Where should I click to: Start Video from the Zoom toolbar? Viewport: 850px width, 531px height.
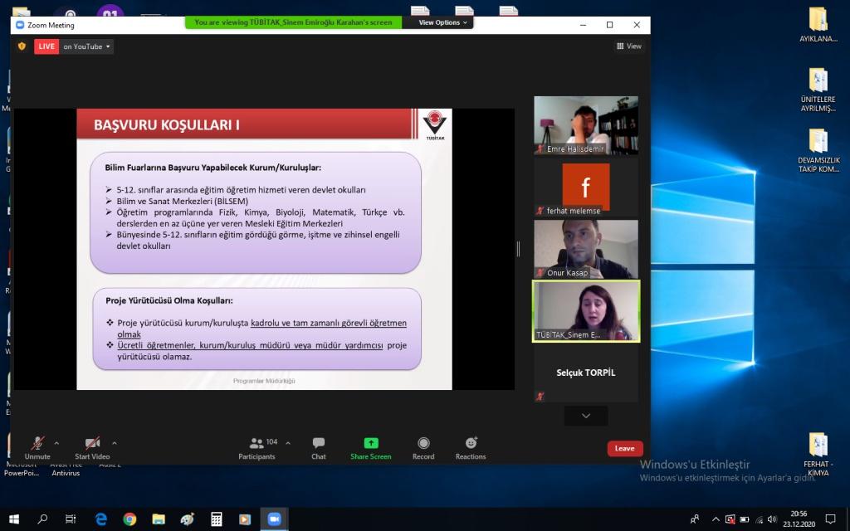[x=92, y=446]
